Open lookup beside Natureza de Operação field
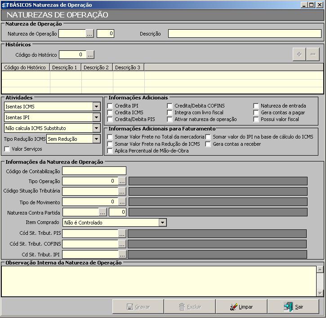The width and height of the screenshot is (326, 318). (x=90, y=34)
